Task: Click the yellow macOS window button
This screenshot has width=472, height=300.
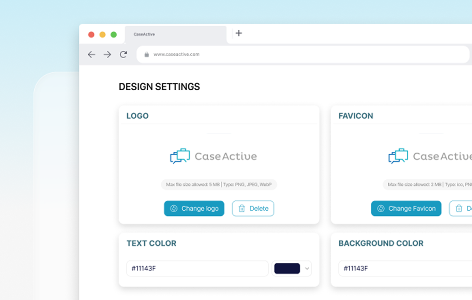Action: (102, 34)
